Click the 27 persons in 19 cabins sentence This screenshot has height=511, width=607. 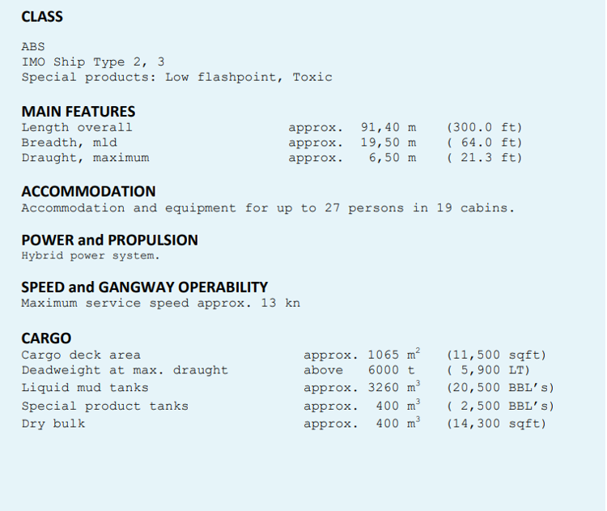coord(267,208)
